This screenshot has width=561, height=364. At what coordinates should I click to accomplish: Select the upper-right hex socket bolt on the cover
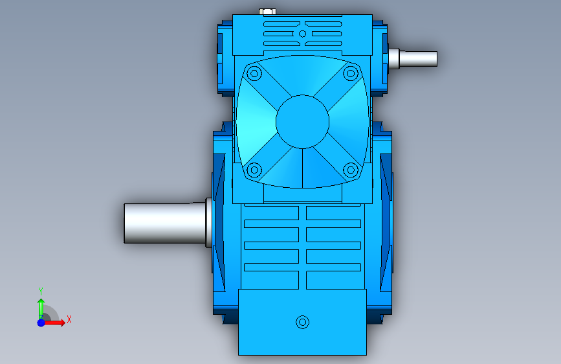pos(351,74)
